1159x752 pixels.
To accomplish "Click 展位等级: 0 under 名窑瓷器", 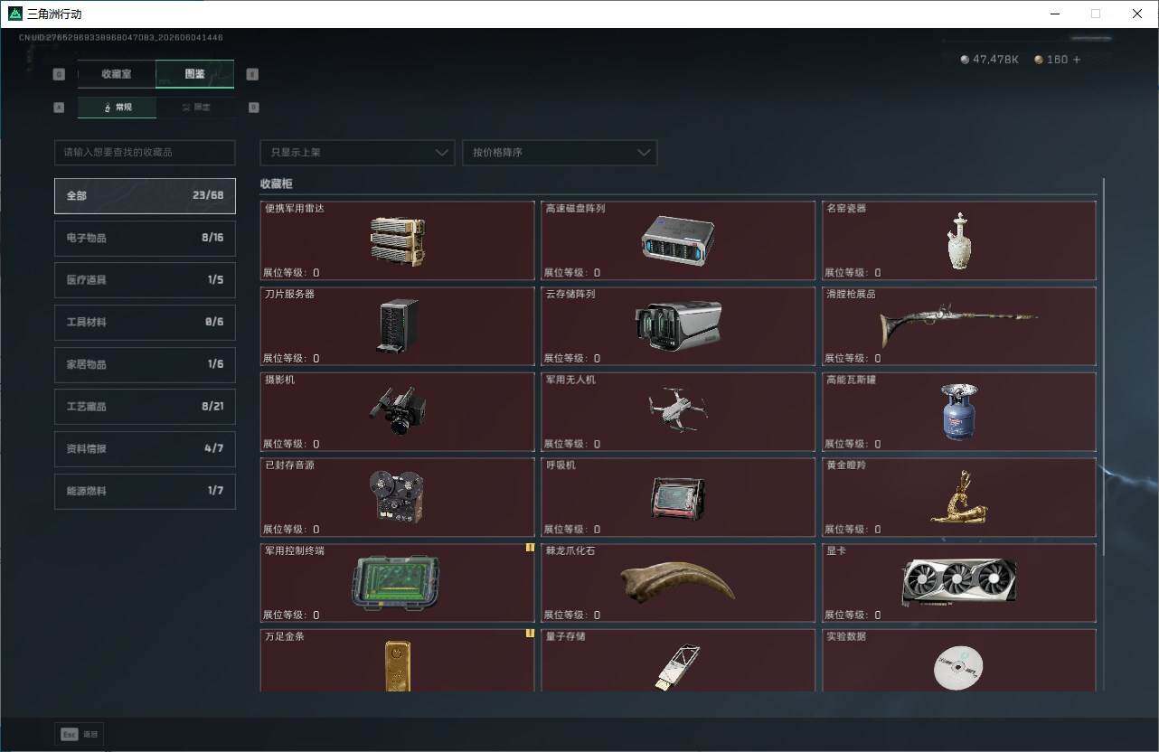I will click(853, 272).
